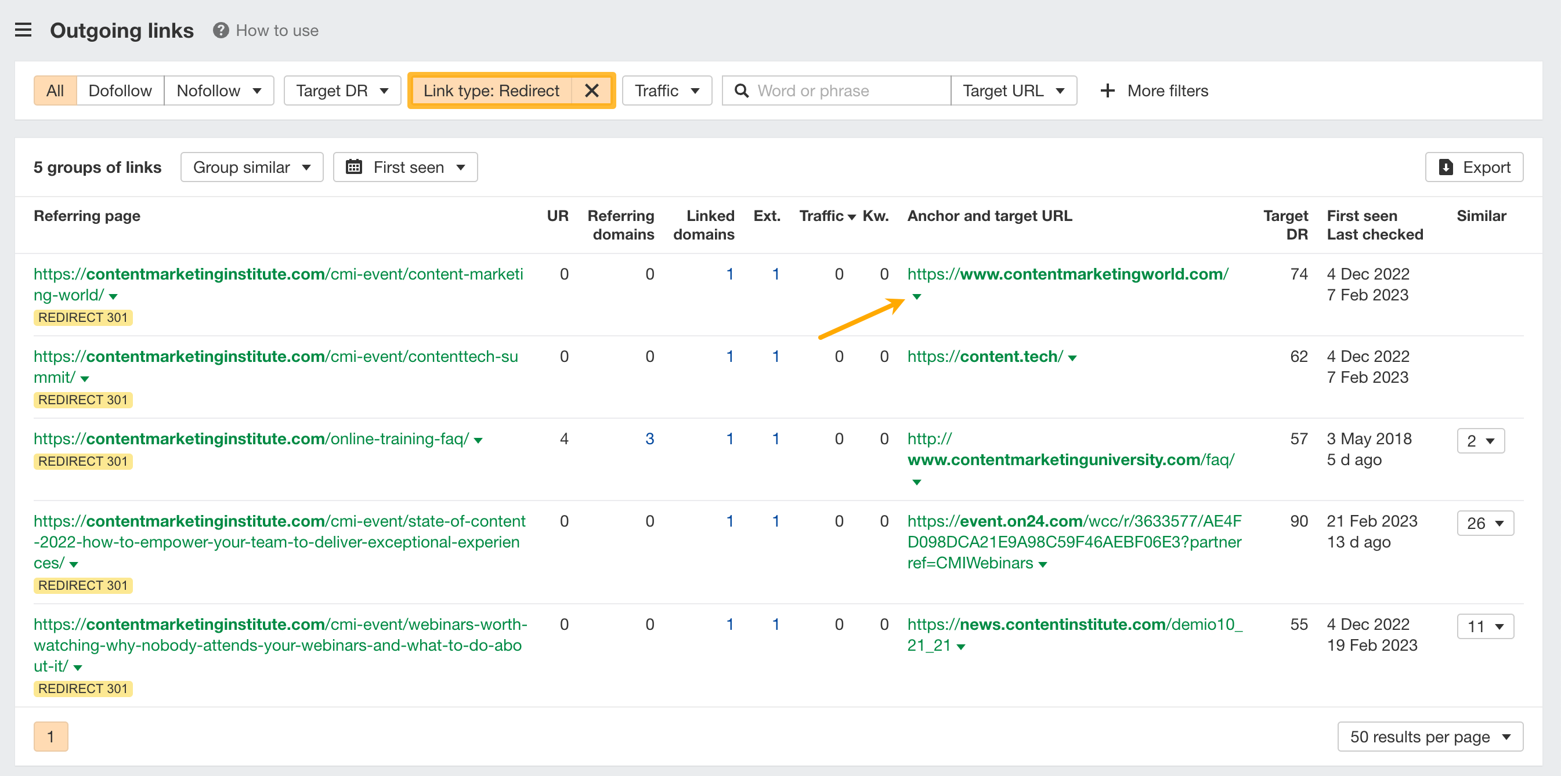Screen dimensions: 1561x776
Task: Click the search magnifier icon
Action: 741,91
